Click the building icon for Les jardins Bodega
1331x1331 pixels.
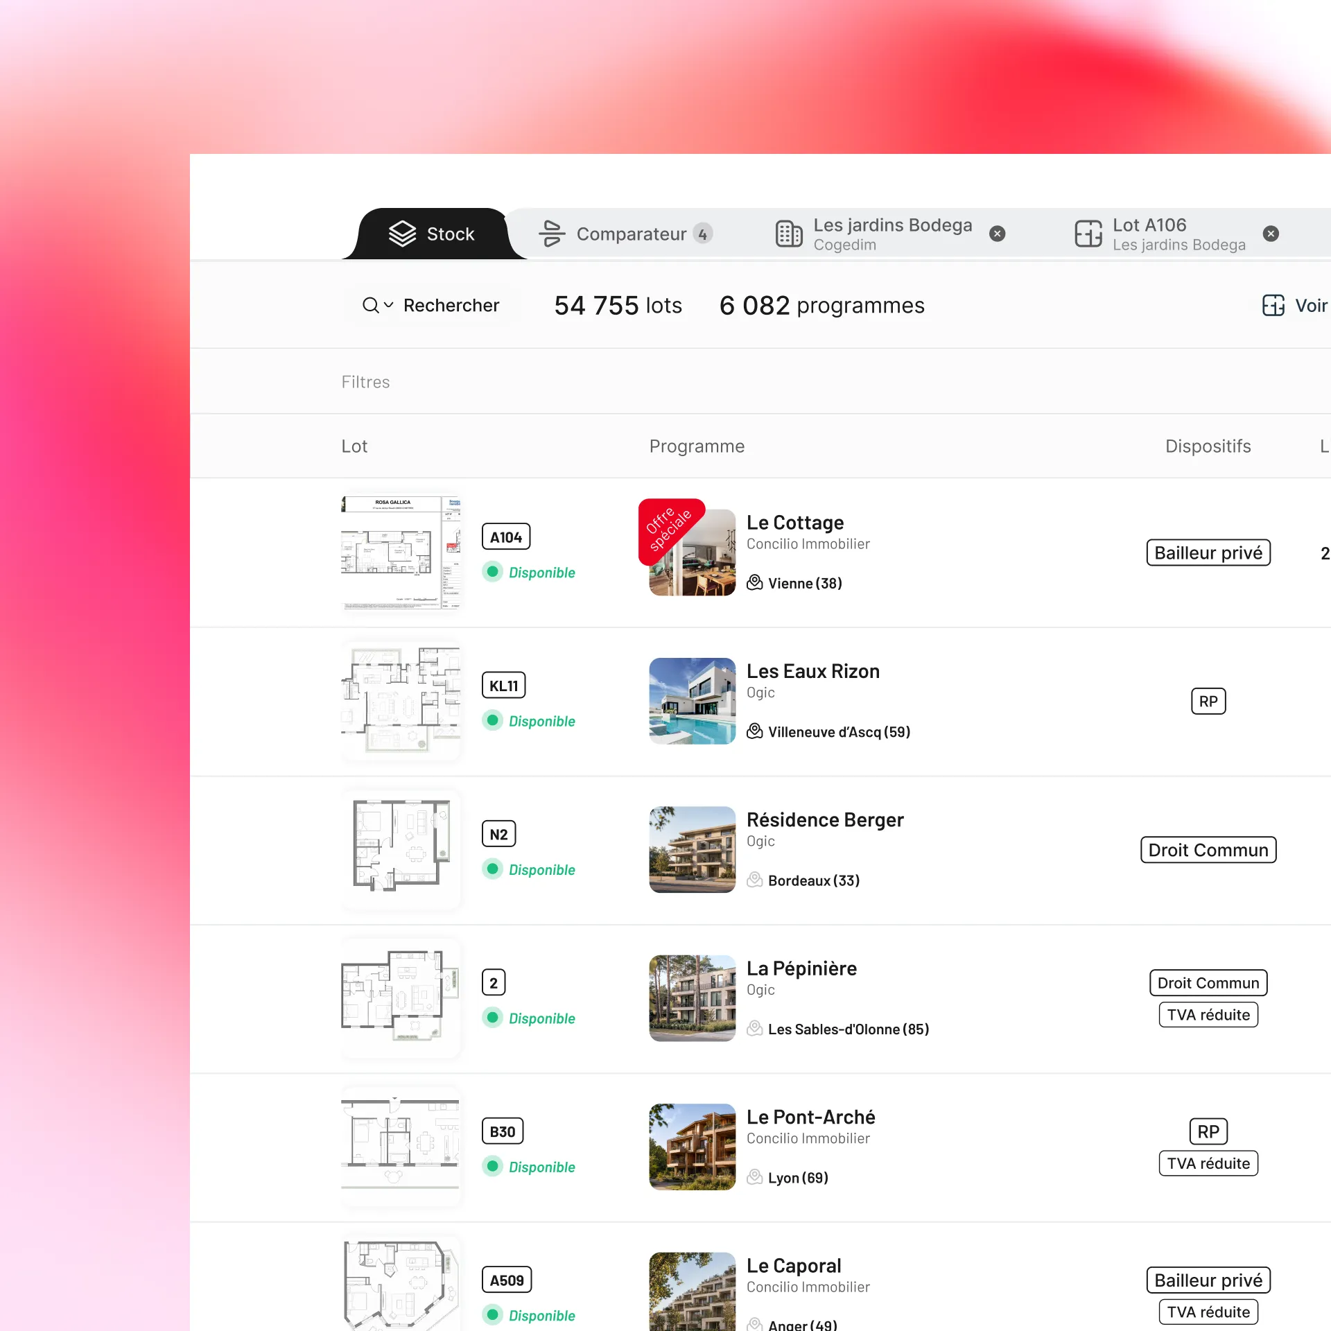(x=789, y=234)
